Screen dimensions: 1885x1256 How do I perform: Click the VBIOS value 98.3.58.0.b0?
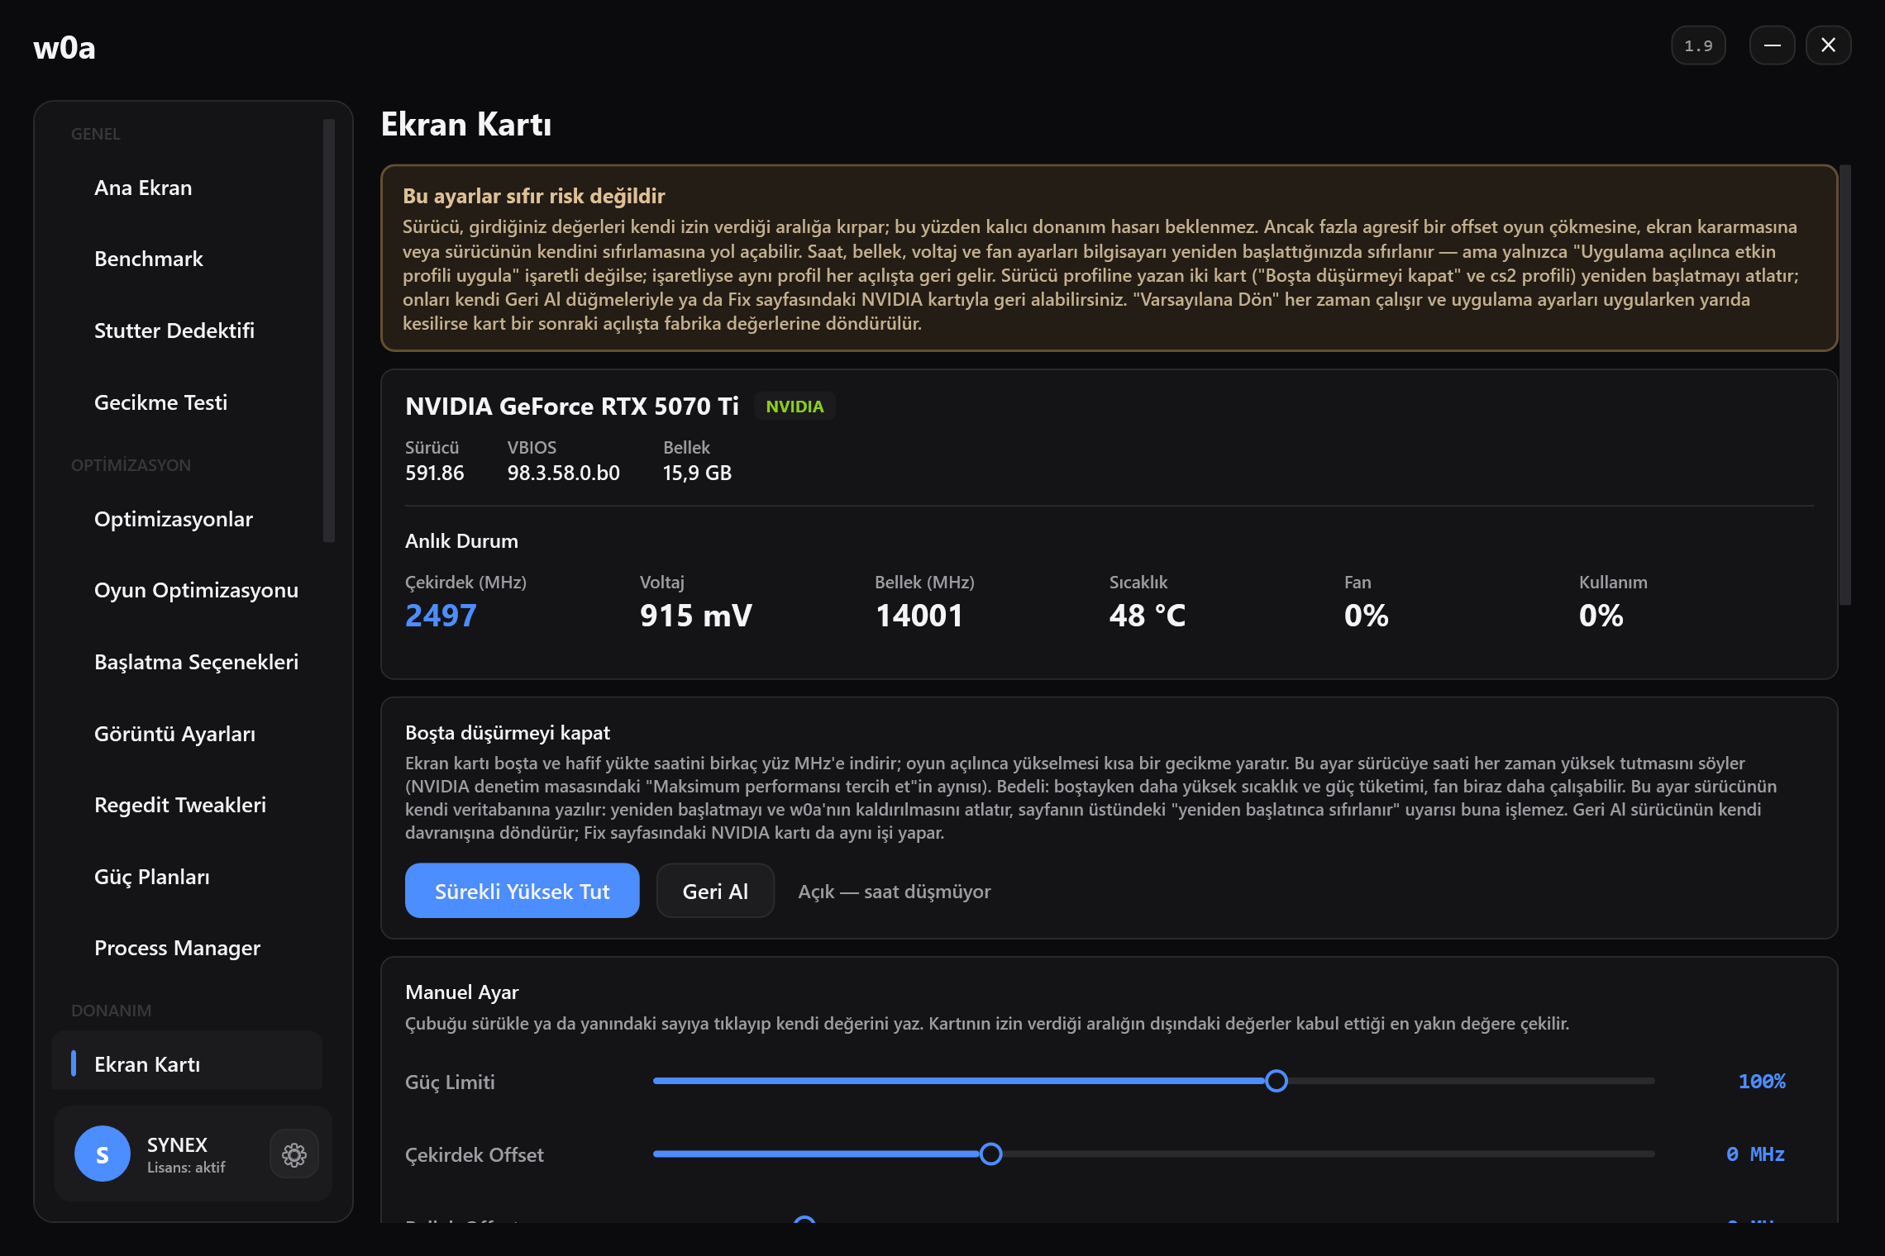click(563, 473)
